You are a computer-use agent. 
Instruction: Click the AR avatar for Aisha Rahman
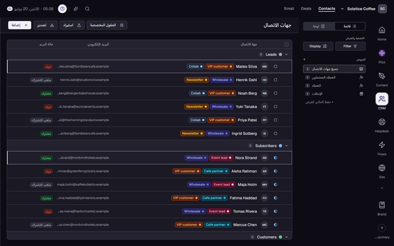(264, 171)
